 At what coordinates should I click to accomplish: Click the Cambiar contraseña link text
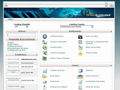[58, 42]
